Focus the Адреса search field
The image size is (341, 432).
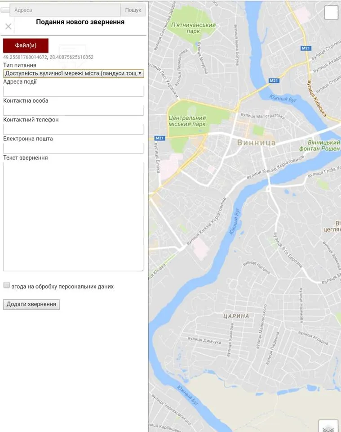pos(65,10)
